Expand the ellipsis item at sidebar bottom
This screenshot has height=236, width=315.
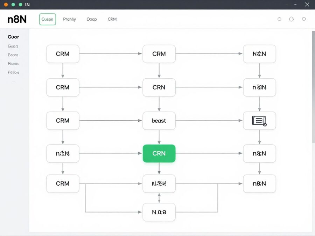(x=13, y=81)
